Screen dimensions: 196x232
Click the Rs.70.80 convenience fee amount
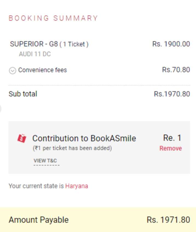(175, 70)
